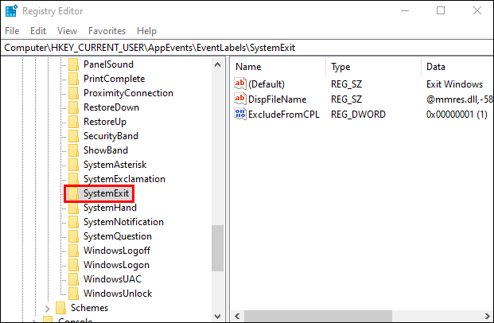Click the DWORD icon beside ExcludeFromCPL
This screenshot has width=494, height=323.
240,114
